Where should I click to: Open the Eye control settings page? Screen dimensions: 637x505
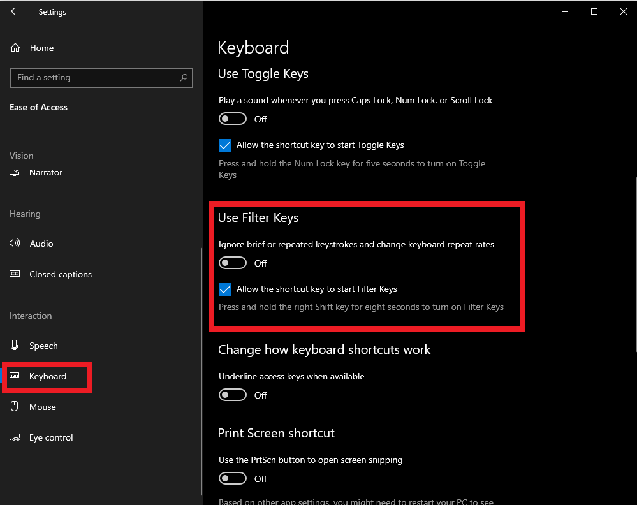(51, 437)
